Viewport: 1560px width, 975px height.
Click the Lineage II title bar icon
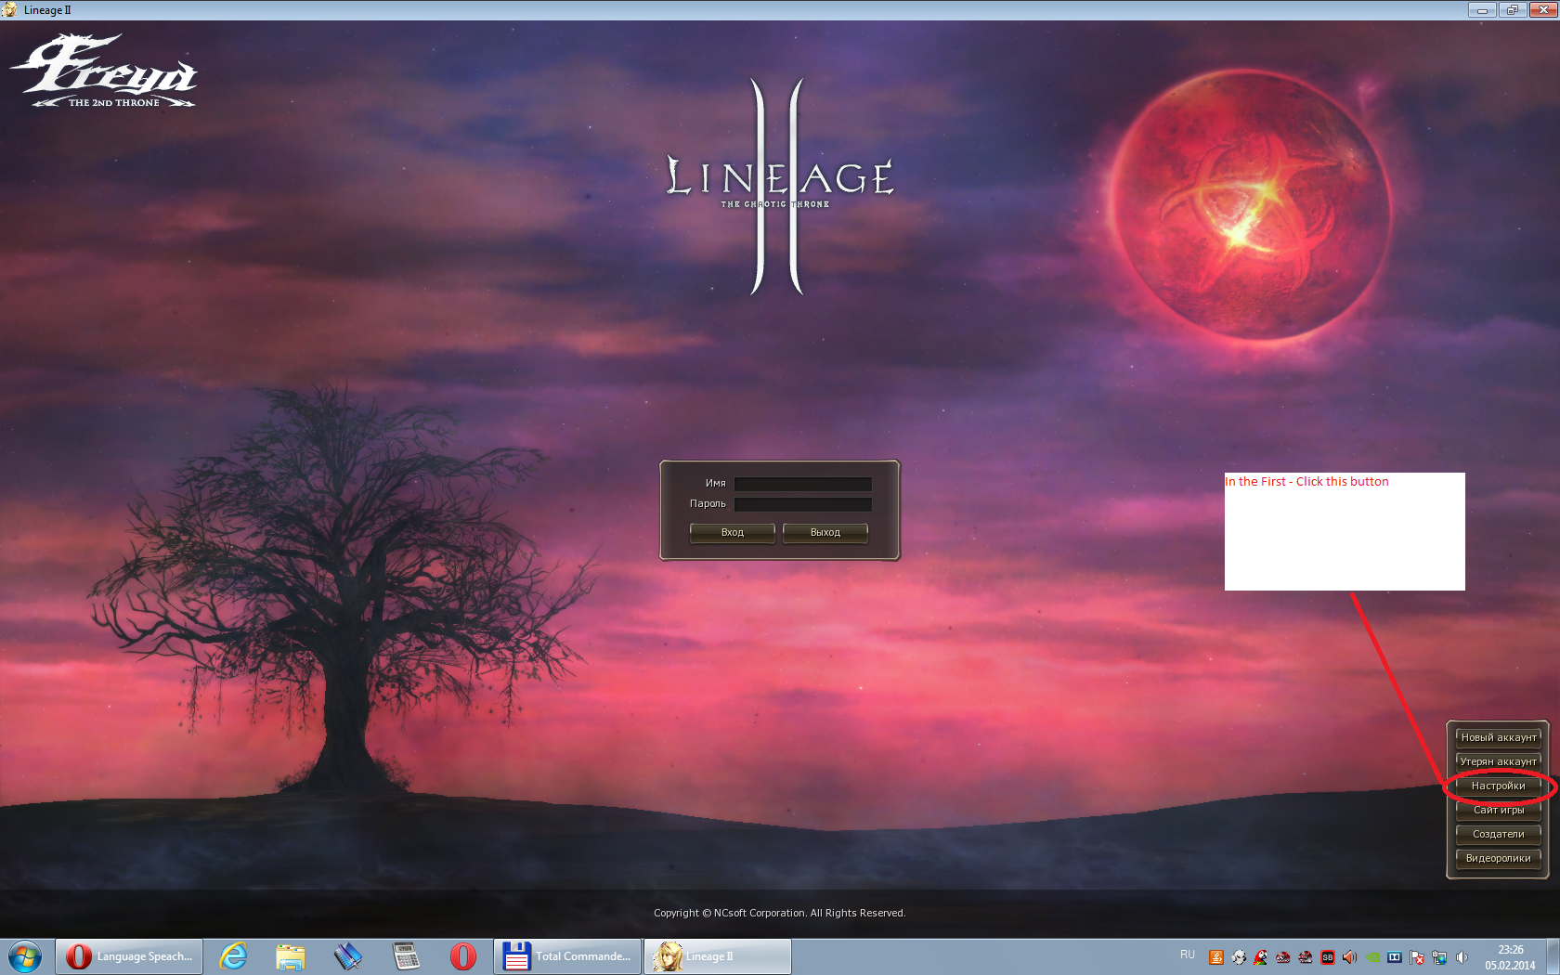(x=9, y=9)
